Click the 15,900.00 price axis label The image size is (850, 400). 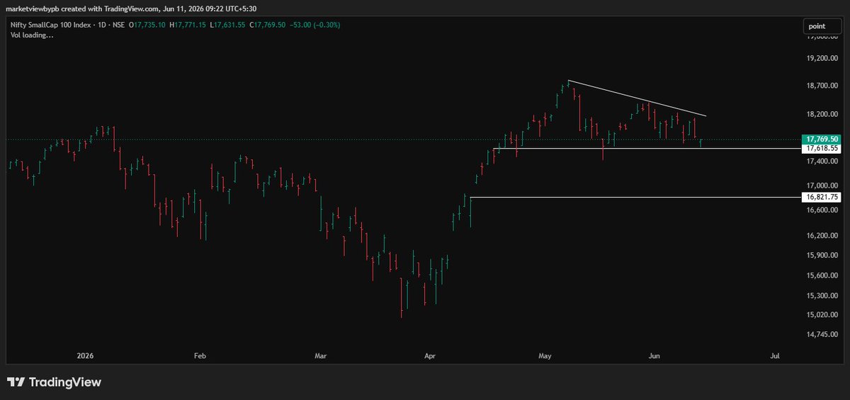(822, 255)
